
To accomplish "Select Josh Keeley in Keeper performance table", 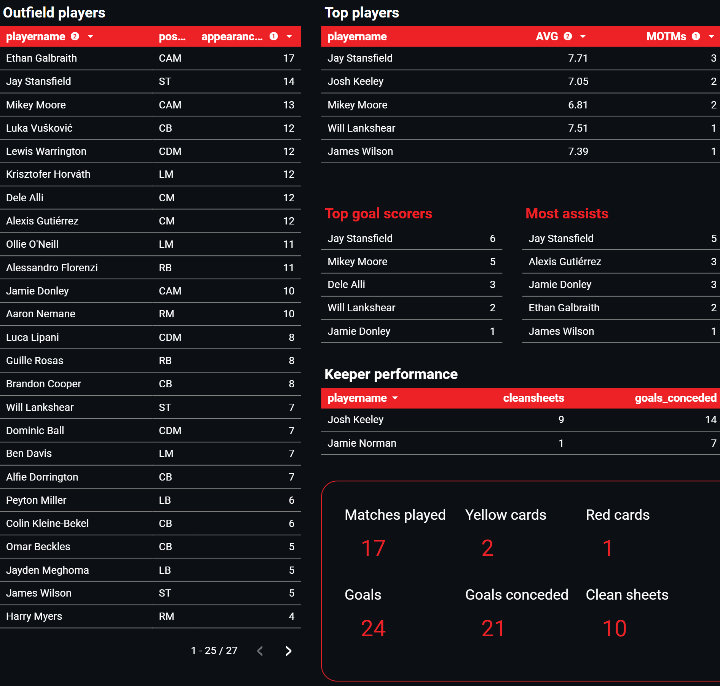I will pos(355,420).
